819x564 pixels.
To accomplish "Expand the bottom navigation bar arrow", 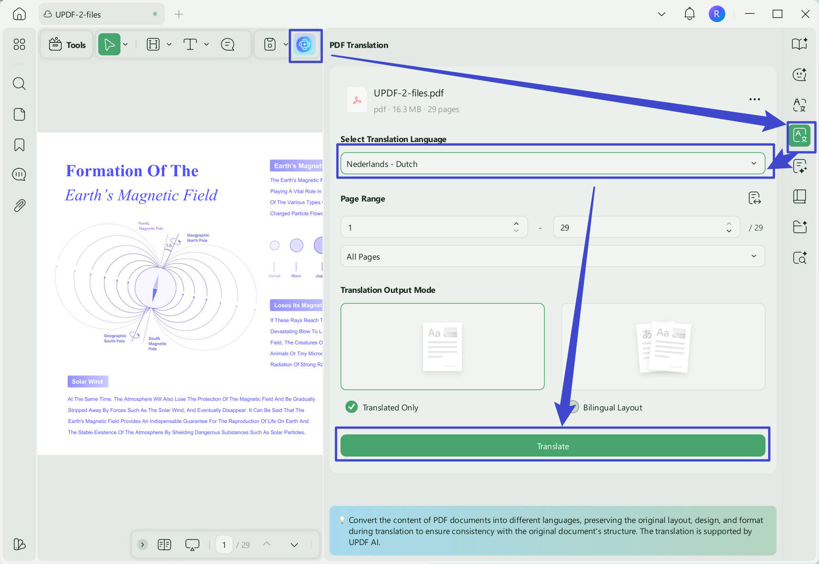I will click(143, 545).
